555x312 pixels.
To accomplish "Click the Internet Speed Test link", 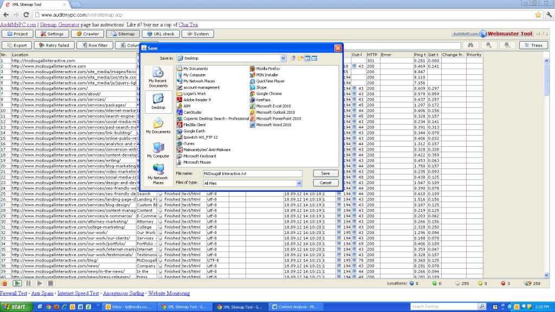I will (78, 294).
